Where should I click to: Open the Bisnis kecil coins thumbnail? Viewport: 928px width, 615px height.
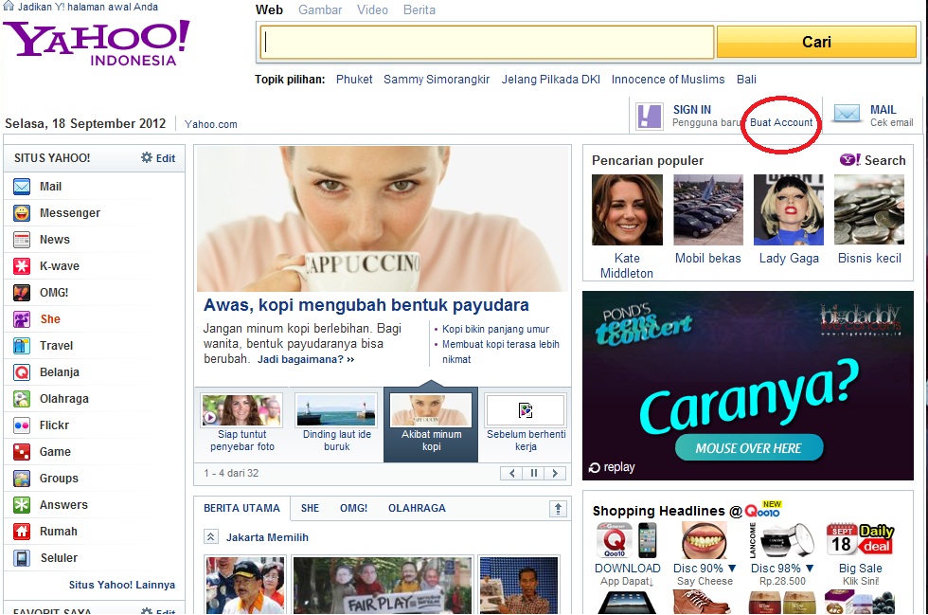(869, 209)
